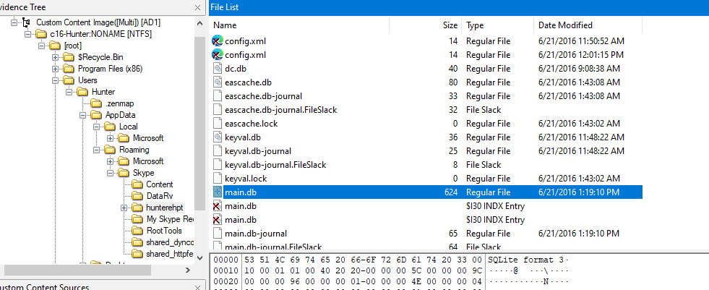Select the eascache.db file icon

coord(217,82)
